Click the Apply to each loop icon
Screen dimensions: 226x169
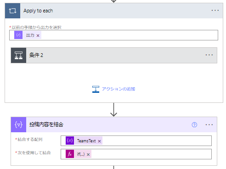tap(12, 11)
